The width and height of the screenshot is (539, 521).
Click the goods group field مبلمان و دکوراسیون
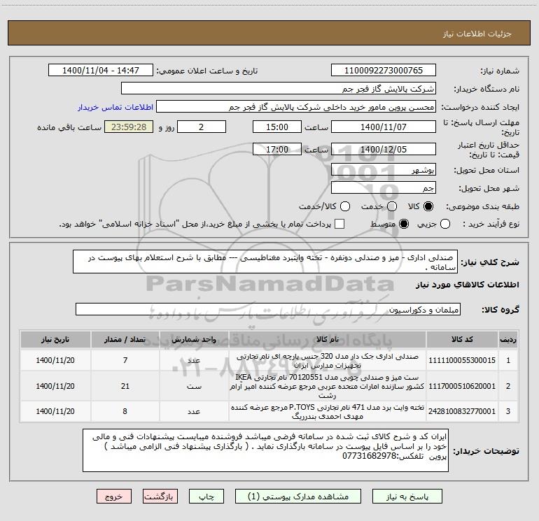coord(268,309)
